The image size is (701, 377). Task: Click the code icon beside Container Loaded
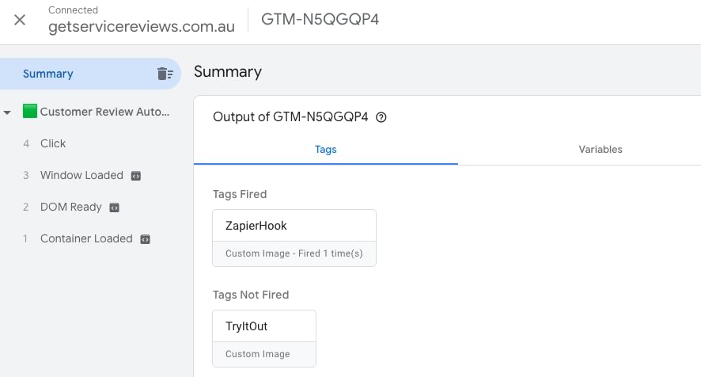pos(146,239)
